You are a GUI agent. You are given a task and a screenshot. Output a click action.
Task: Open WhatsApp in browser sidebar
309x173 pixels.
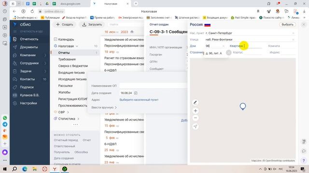click(5, 118)
